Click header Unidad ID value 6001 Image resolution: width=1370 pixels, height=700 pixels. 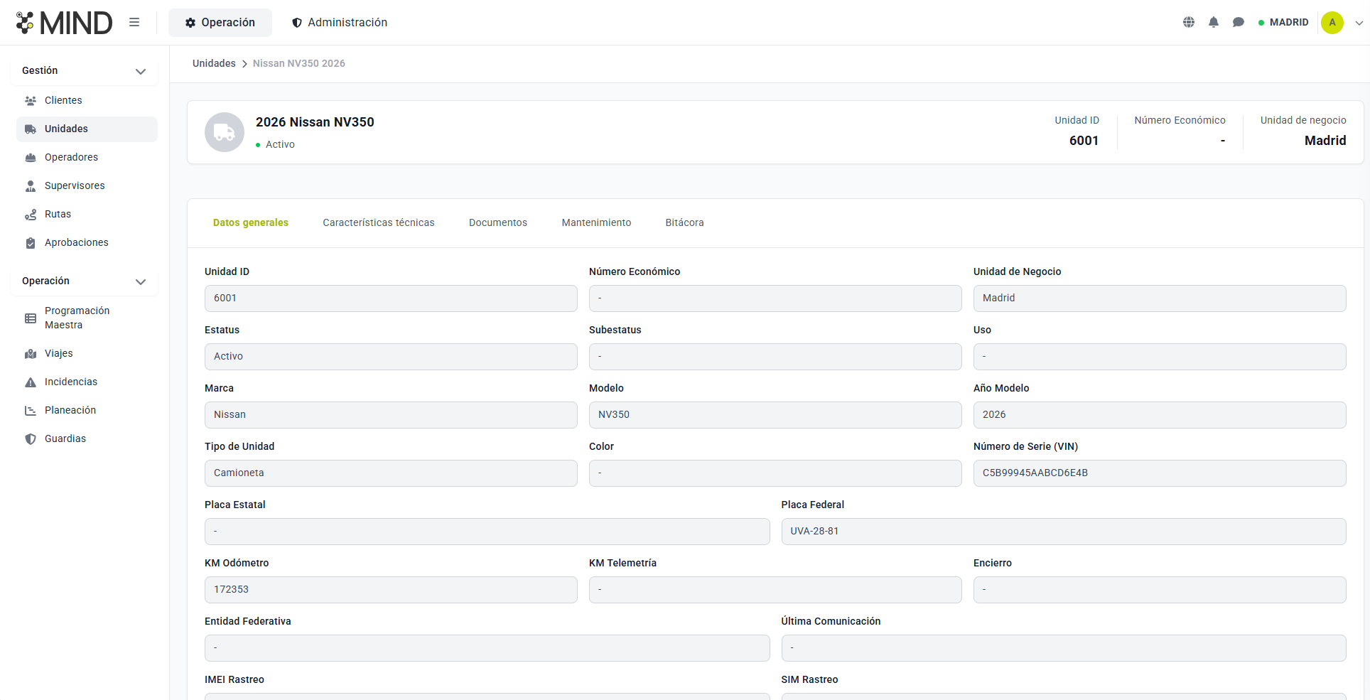(1084, 141)
